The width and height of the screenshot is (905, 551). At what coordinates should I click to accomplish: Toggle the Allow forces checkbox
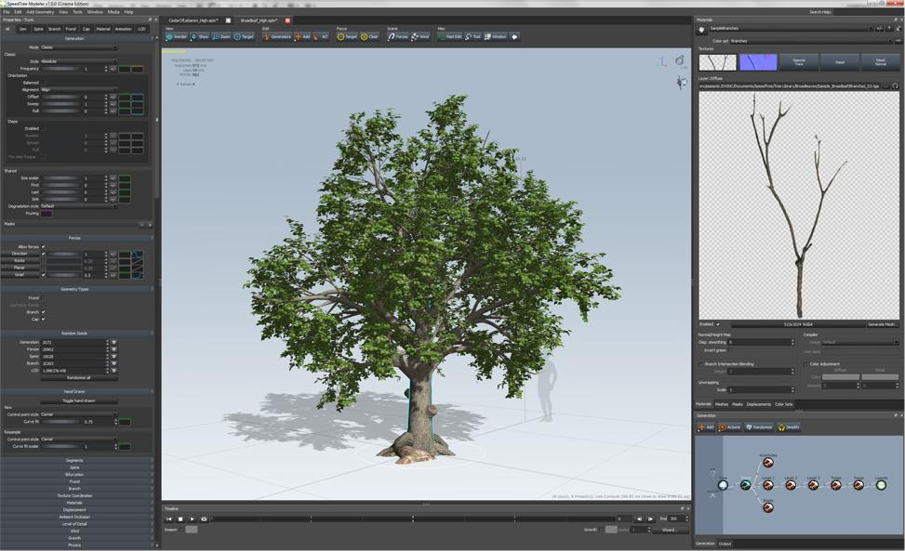point(44,246)
